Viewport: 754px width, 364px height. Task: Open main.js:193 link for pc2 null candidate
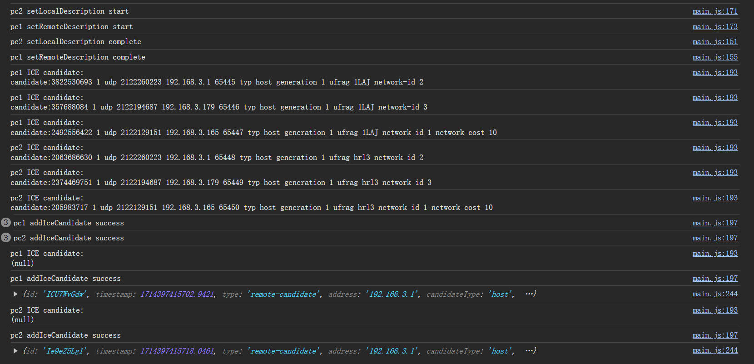tap(715, 310)
